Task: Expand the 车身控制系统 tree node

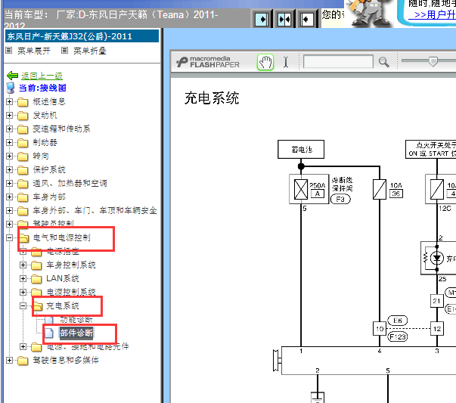Action: pos(23,265)
